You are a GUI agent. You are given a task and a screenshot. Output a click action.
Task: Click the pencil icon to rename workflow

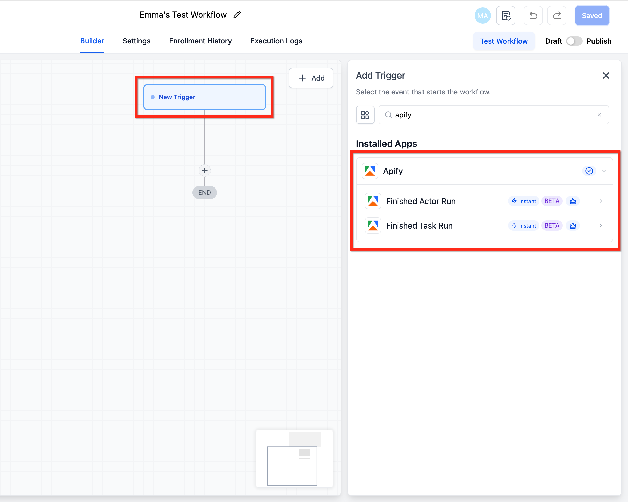click(x=237, y=15)
